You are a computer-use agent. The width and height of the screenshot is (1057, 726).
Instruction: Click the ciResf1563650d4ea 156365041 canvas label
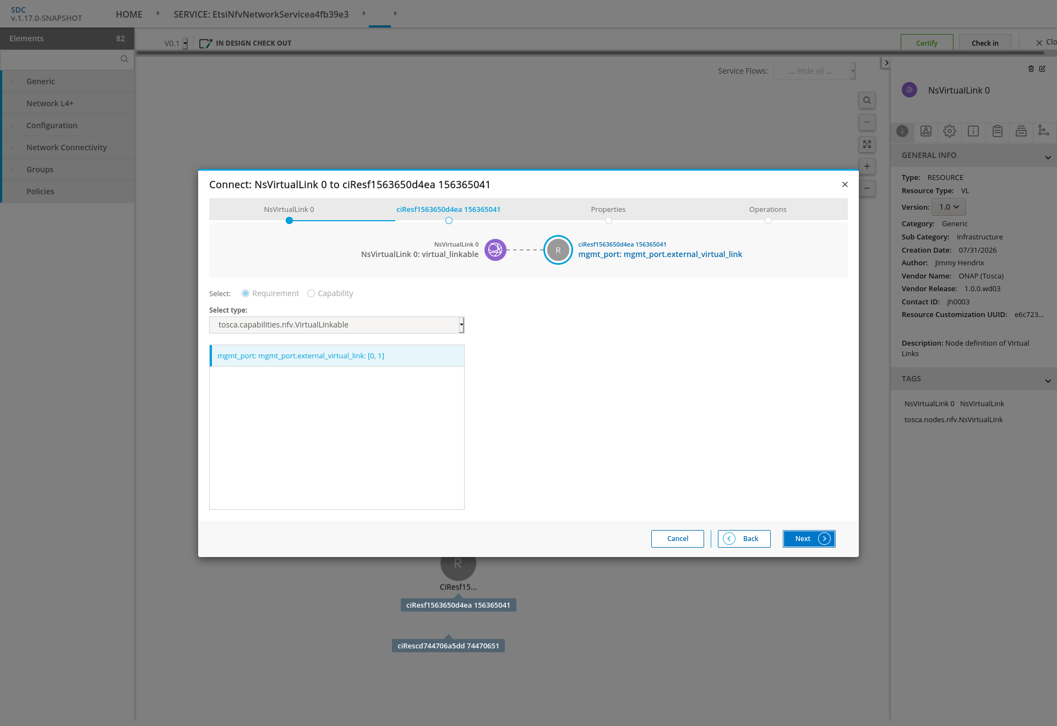pos(458,605)
